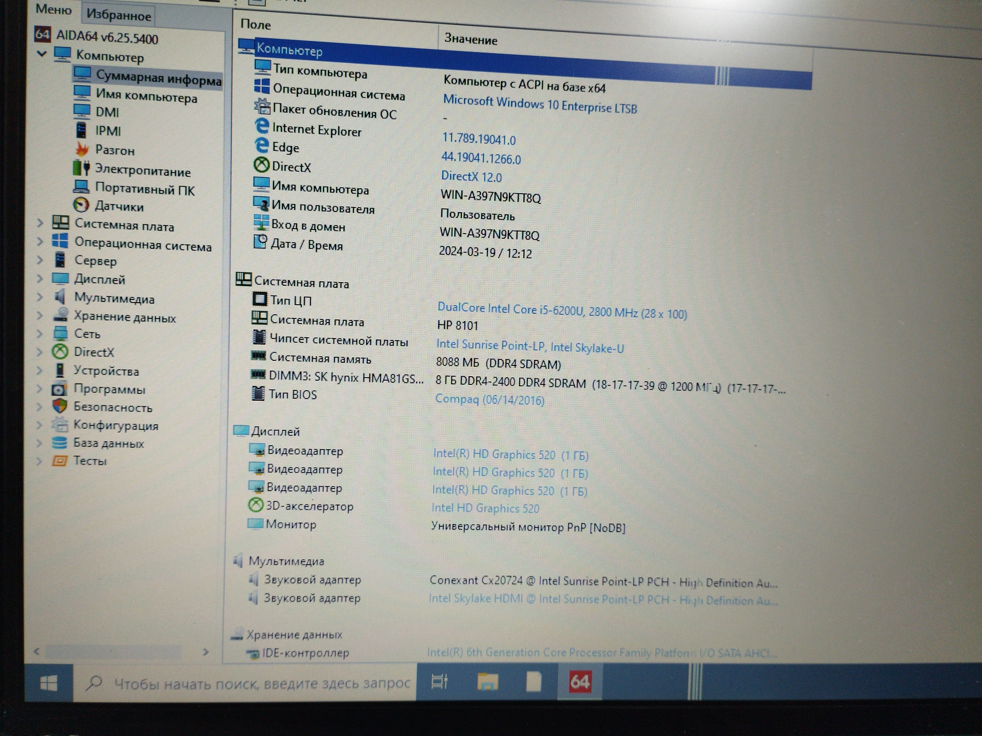Open the Разгон flame icon item

coord(81,149)
